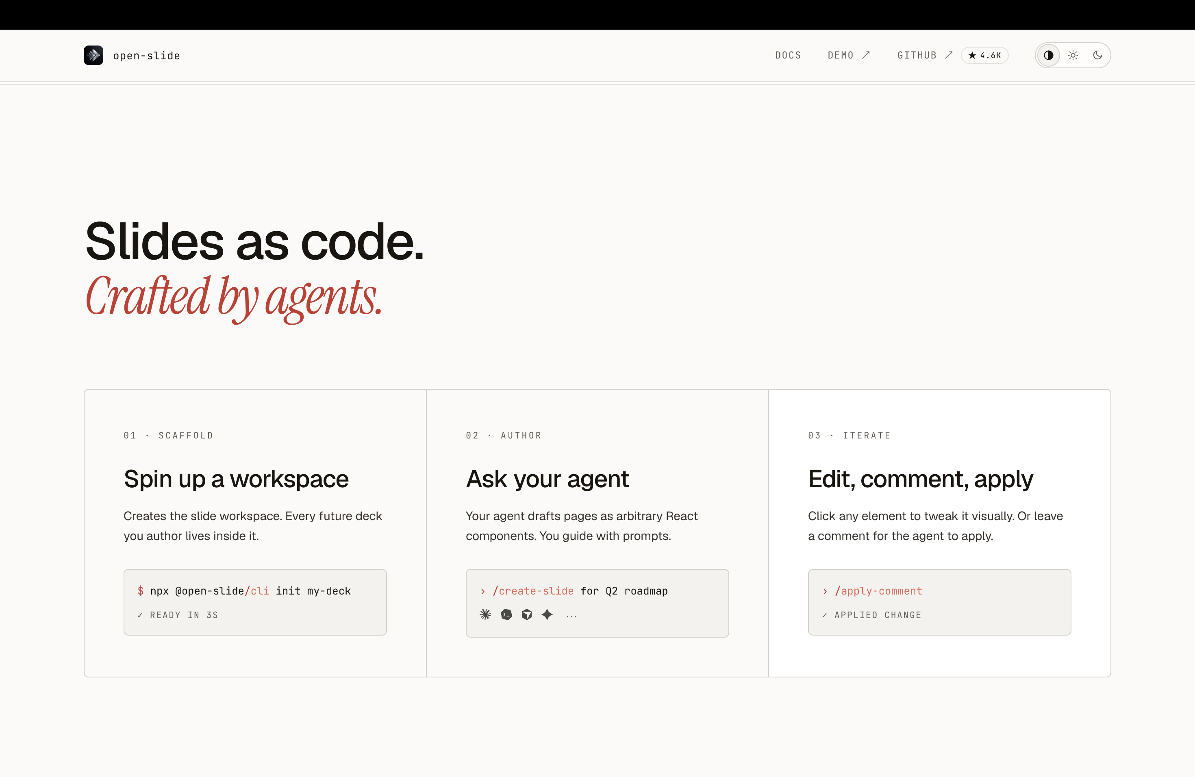Click the Cursor cube agent icon

click(x=527, y=614)
